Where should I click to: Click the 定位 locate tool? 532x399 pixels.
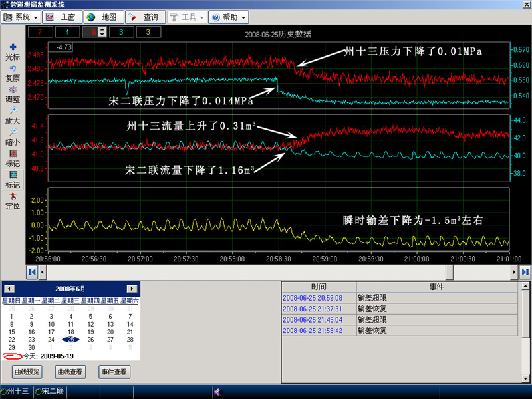[x=13, y=201]
